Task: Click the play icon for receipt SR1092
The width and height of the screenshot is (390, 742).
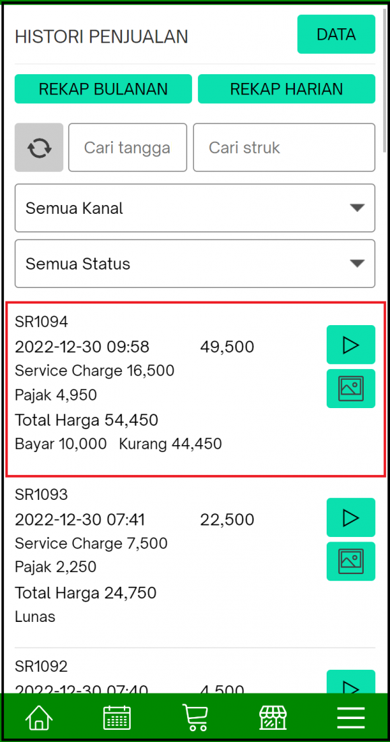Action: click(x=350, y=687)
